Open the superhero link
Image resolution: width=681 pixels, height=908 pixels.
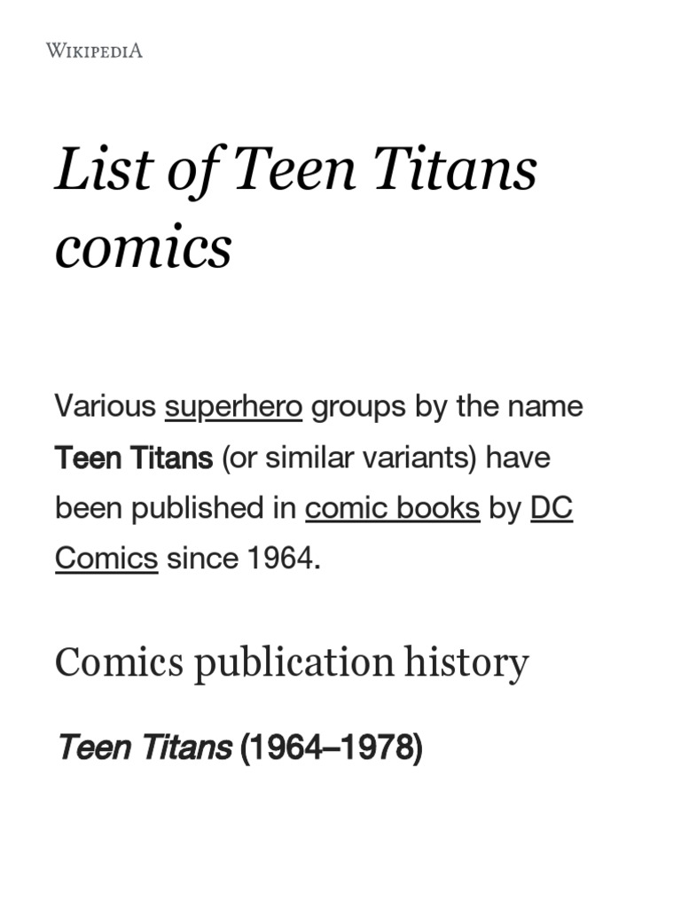(x=233, y=407)
